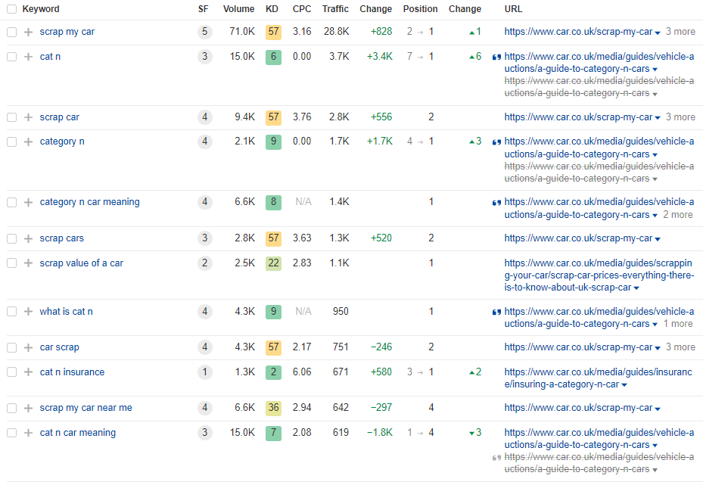This screenshot has width=703, height=482.
Task: Open URL dropdown arrow in 'car scrap' row
Action: click(658, 348)
